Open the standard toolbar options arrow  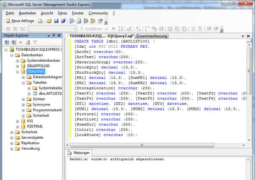[x=106, y=21]
